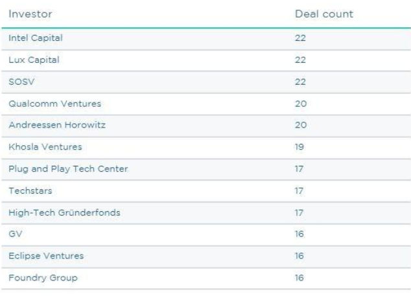Select High-Tech Gründerfonds row

[x=56, y=212]
